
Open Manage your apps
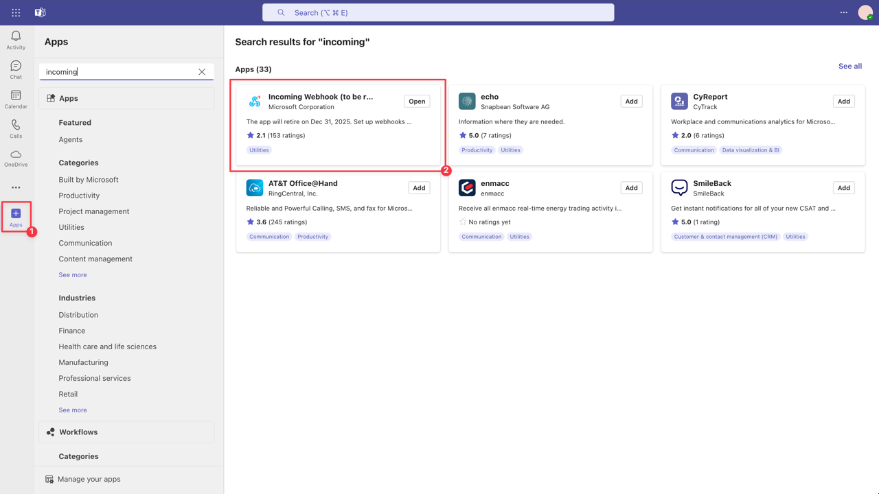pos(89,478)
